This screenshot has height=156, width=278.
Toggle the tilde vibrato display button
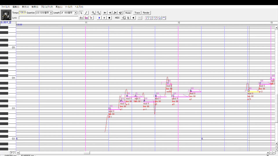(15, 153)
